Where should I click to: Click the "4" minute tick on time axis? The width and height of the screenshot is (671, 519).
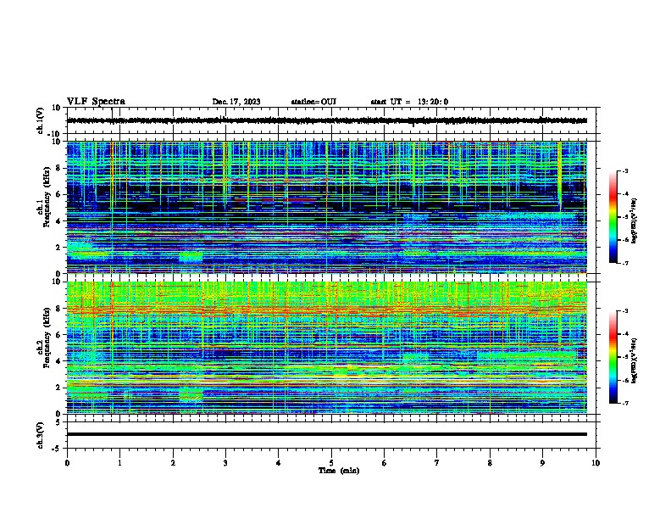[x=279, y=463]
